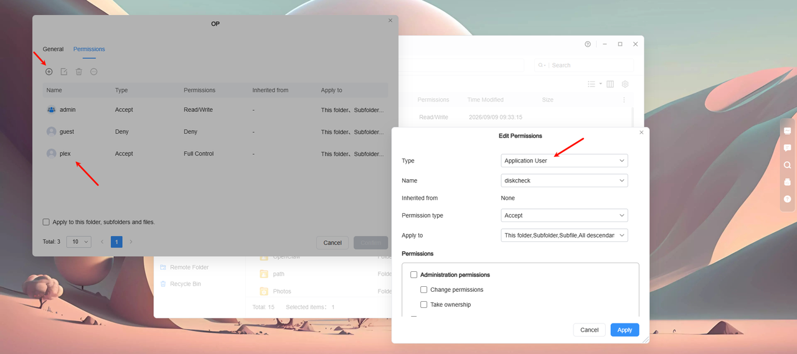797x354 pixels.
Task: Go to page 1 in pagination
Action: pyautogui.click(x=116, y=241)
